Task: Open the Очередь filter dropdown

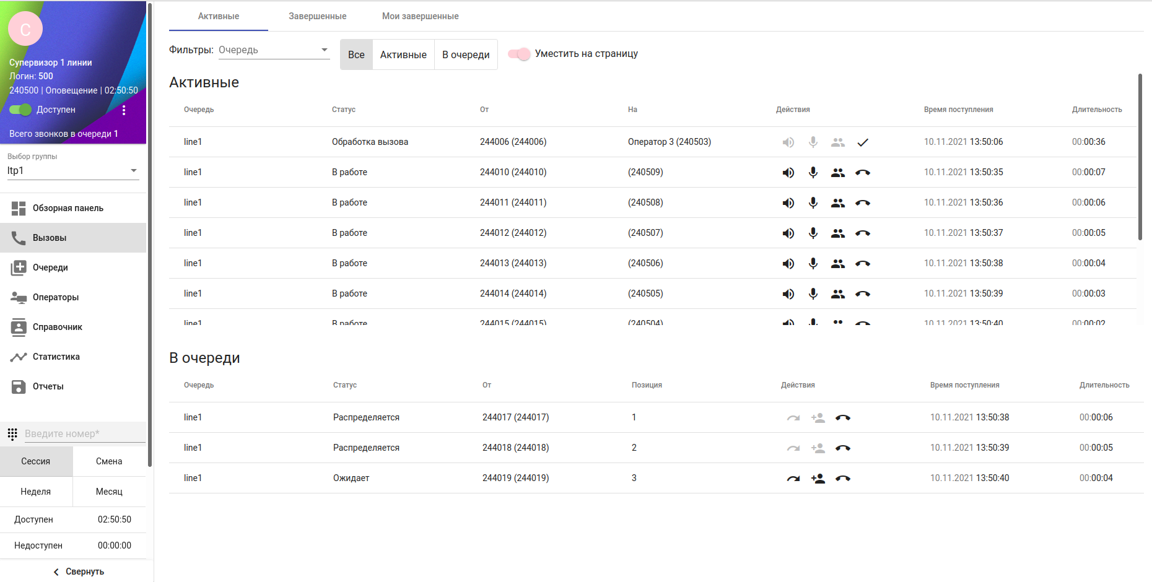Action: [x=273, y=50]
